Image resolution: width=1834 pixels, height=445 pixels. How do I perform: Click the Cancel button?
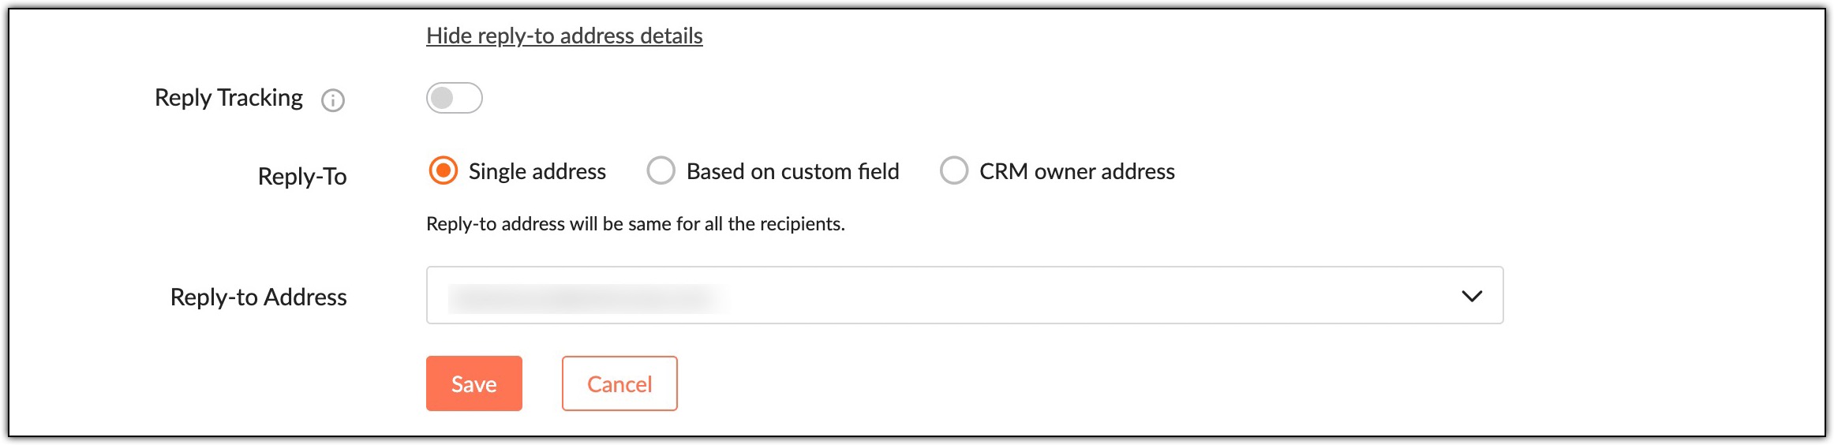click(x=619, y=383)
